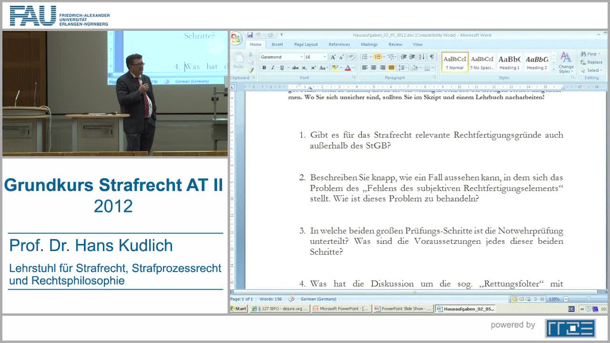Switch to the Mailings ribbon tab

369,44
